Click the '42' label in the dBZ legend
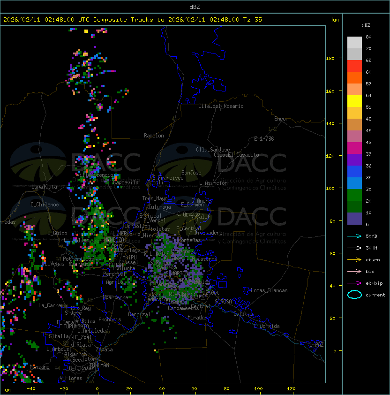 tap(368, 142)
